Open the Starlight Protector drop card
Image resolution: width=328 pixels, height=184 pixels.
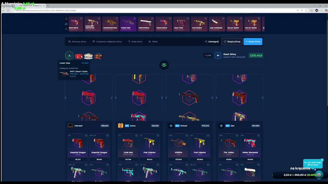tap(93, 24)
